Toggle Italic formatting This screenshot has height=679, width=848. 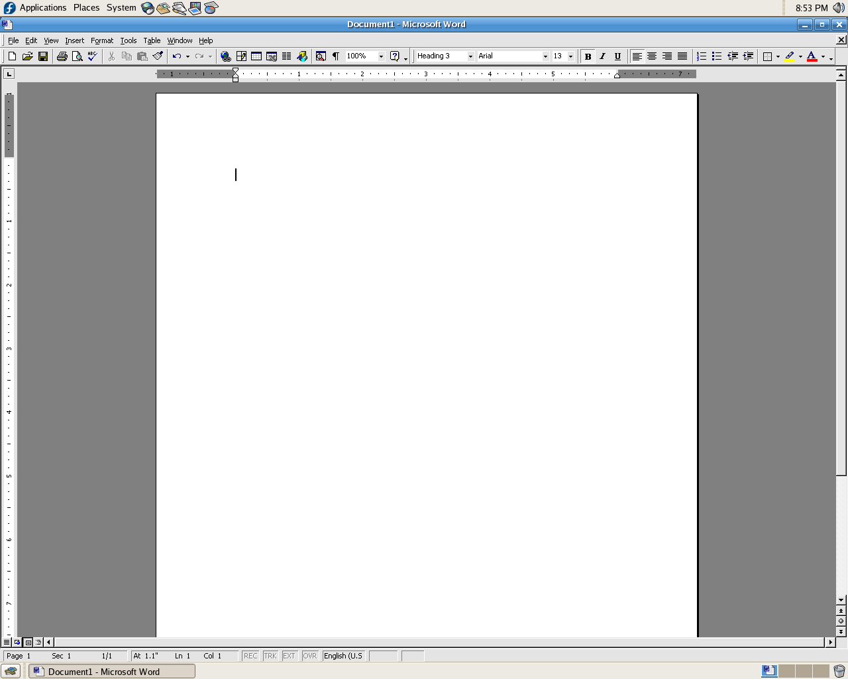[603, 56]
